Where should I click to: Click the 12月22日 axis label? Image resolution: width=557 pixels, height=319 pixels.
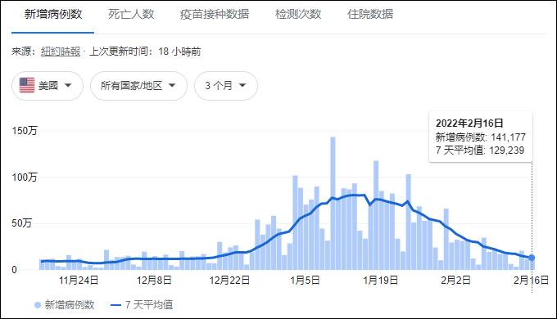tap(229, 281)
